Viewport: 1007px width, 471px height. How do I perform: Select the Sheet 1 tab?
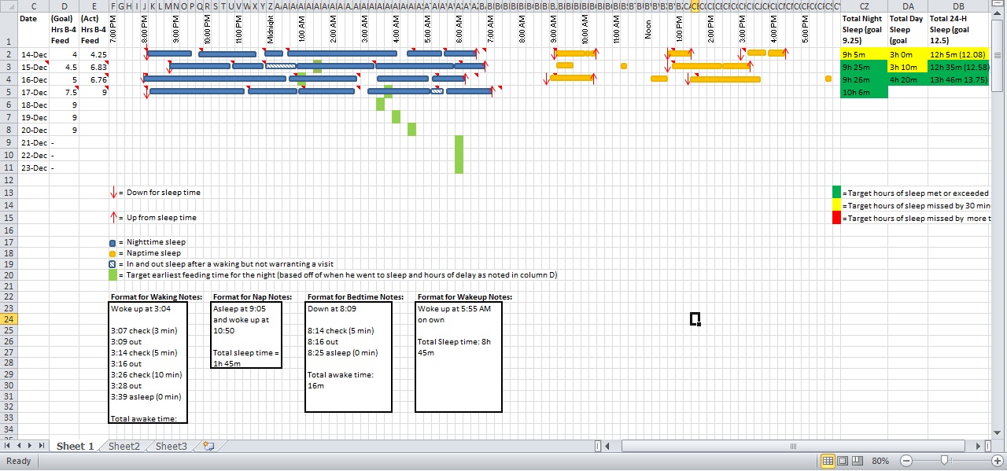[75, 447]
